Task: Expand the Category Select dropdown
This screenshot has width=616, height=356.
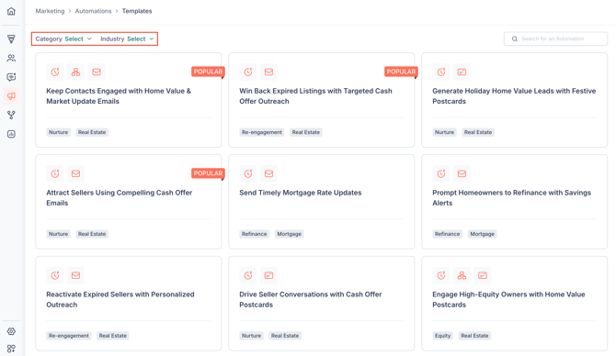Action: point(63,39)
